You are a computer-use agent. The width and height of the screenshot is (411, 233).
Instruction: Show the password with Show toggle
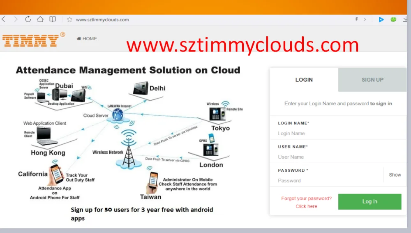pos(395,175)
